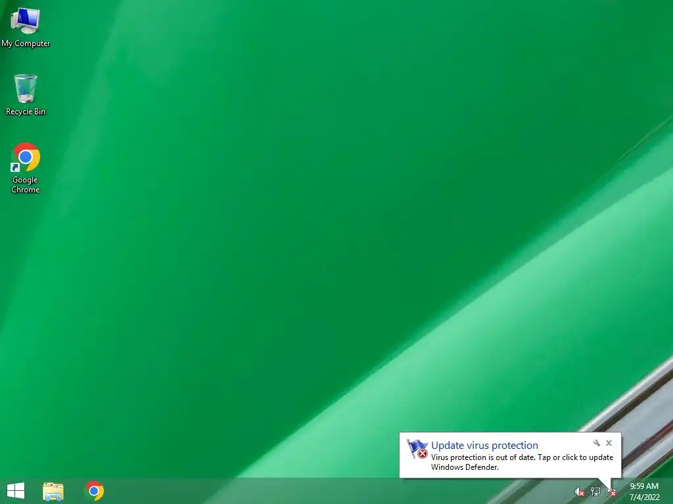Viewport: 673px width, 504px height.
Task: Open the network tray icon
Action: [595, 492]
